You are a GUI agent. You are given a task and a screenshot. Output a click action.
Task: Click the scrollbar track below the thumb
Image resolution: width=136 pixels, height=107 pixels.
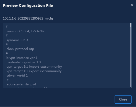pyautogui.click(x=131, y=57)
